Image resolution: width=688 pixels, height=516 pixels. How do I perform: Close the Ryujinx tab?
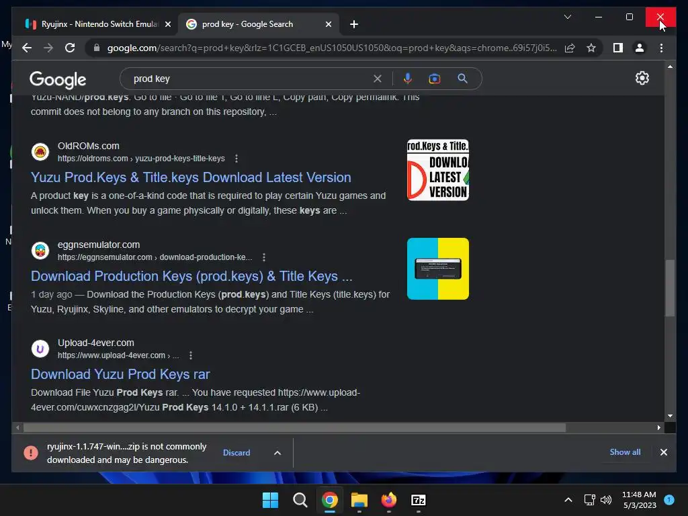click(167, 24)
